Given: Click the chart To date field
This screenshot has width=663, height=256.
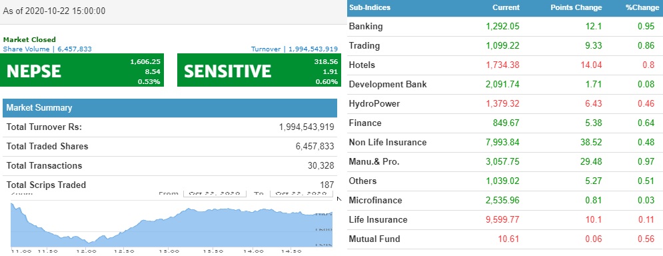Looking at the screenshot, I should (301, 193).
